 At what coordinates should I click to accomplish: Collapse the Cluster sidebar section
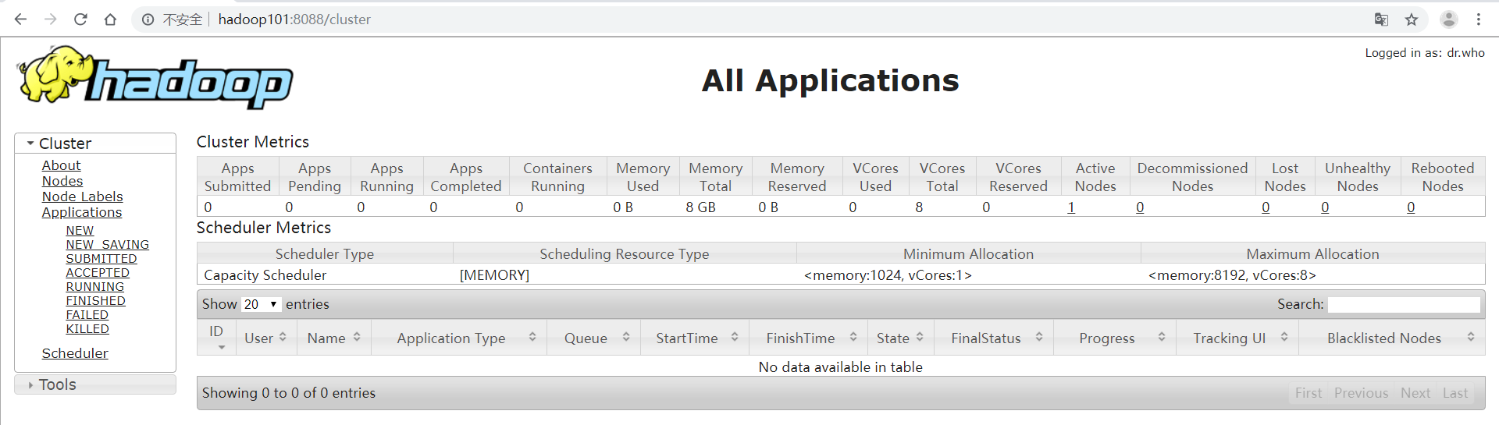[95, 143]
